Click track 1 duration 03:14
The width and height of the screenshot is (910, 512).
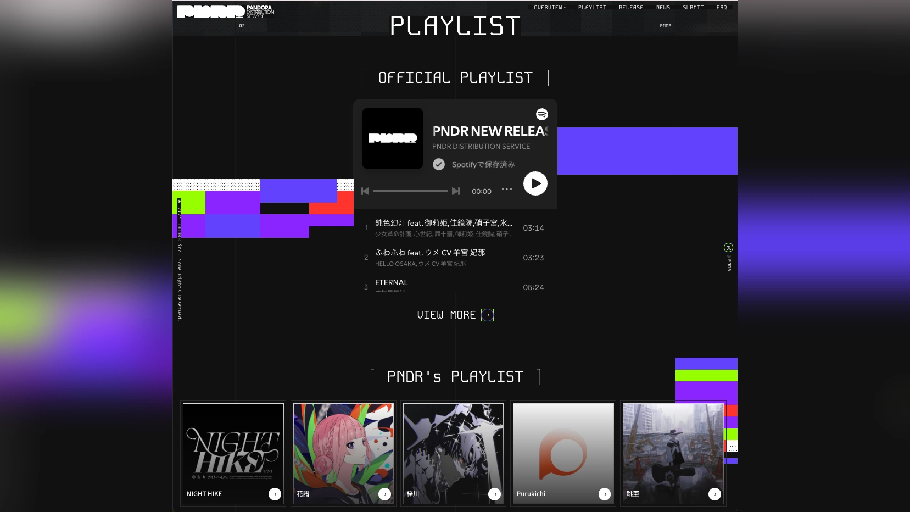[x=533, y=228]
